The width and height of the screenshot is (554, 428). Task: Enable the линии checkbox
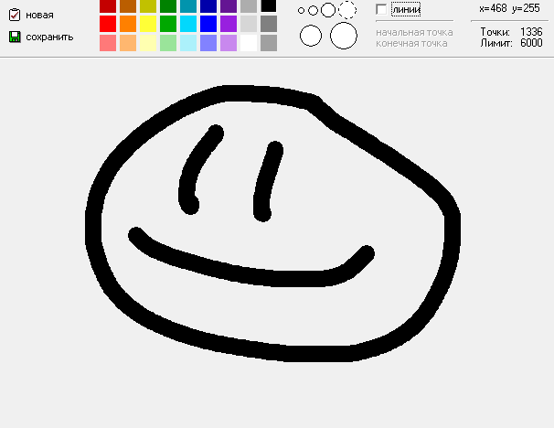[381, 9]
